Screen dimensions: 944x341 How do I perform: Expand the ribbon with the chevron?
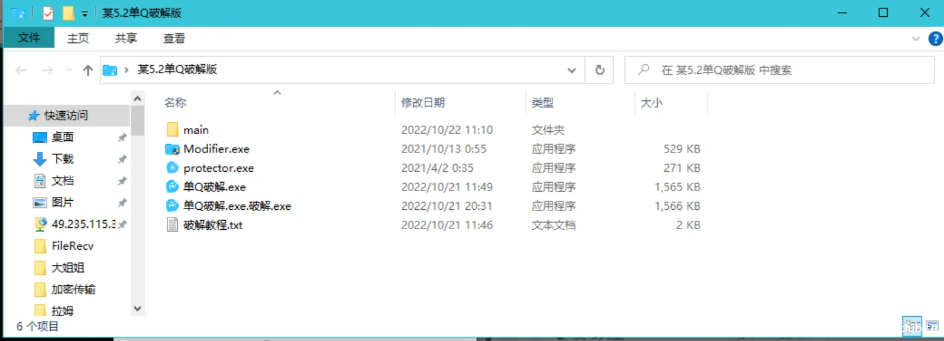pyautogui.click(x=916, y=39)
